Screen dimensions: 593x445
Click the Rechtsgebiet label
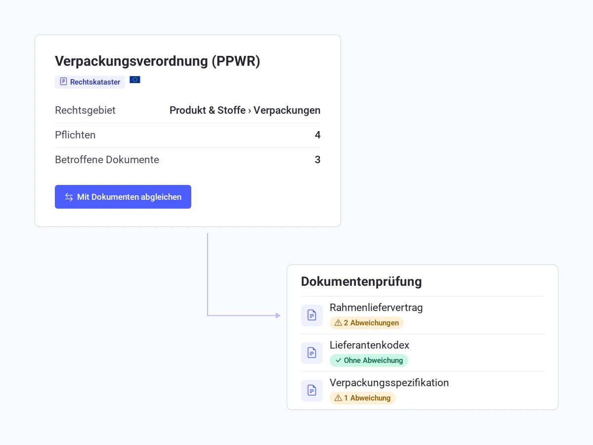85,110
